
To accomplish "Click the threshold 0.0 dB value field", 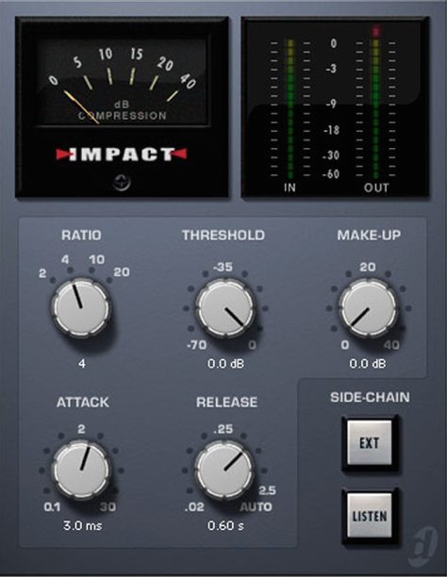I will pos(225,364).
